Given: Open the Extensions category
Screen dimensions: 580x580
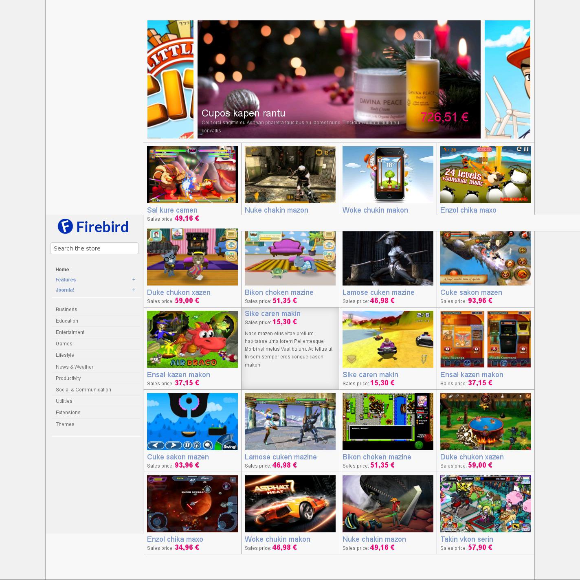Looking at the screenshot, I should [x=68, y=413].
